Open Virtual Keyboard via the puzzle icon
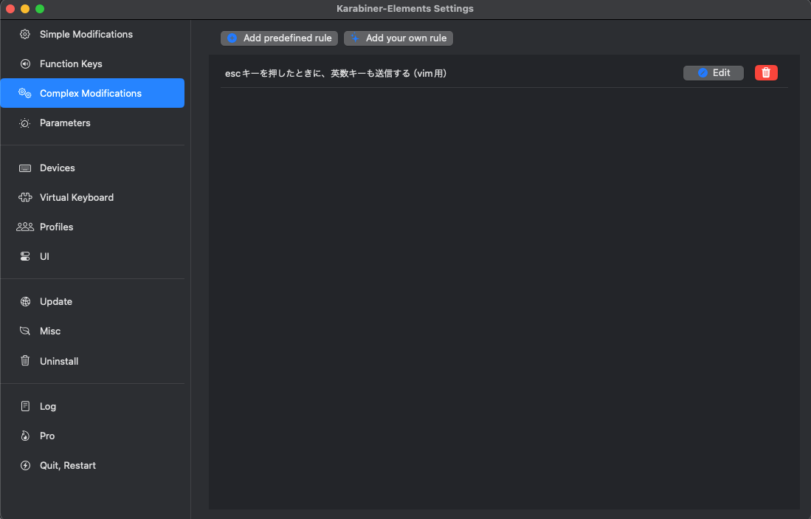 [24, 197]
